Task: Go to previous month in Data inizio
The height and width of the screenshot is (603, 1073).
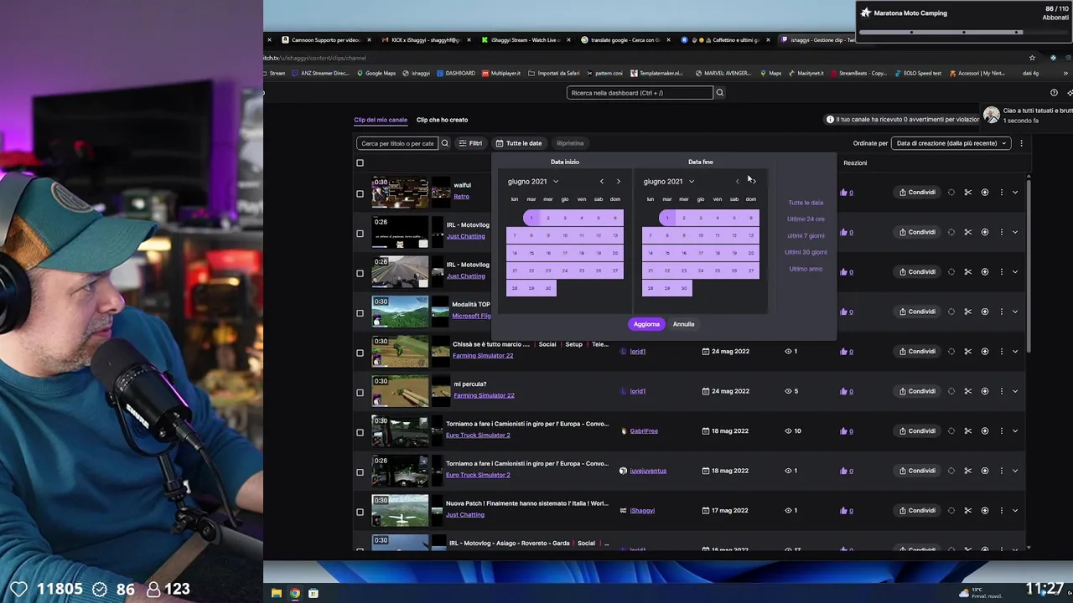Action: [601, 181]
